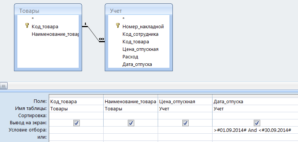Click the Поле cell containing Код_товара
Image resolution: width=298 pixels, height=142 pixels.
click(x=76, y=101)
